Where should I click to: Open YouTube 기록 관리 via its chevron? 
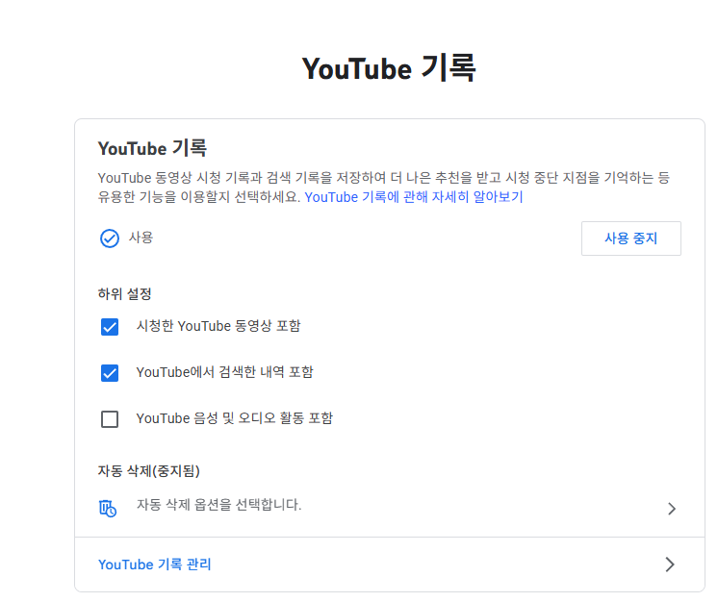click(x=670, y=564)
